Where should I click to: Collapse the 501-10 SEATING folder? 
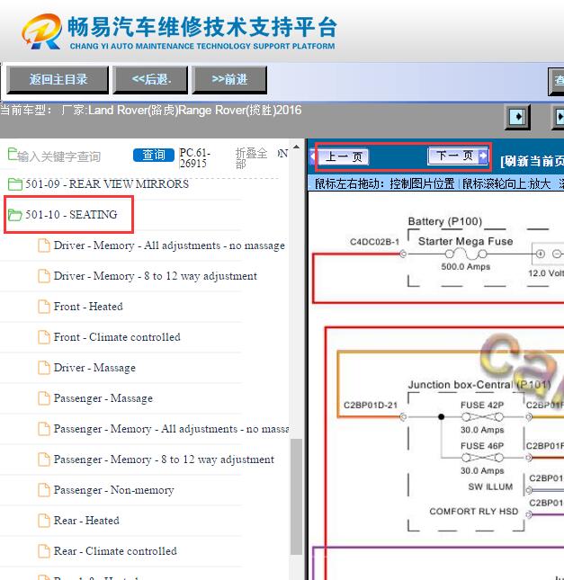(71, 215)
